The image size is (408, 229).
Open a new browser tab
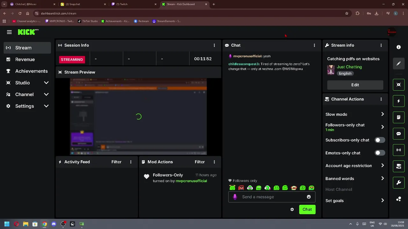point(214,4)
